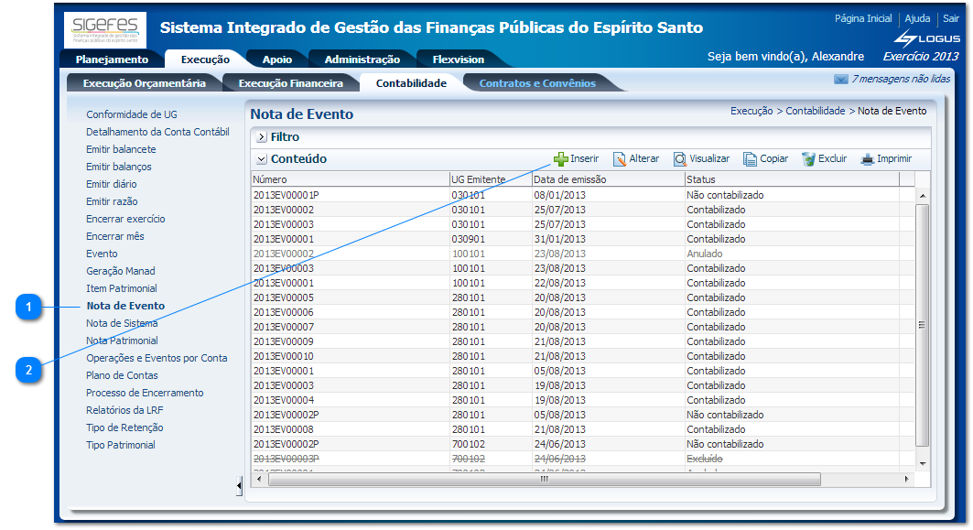This screenshot has width=973, height=530.
Task: Click the SIGEFES logo
Action: click(103, 29)
